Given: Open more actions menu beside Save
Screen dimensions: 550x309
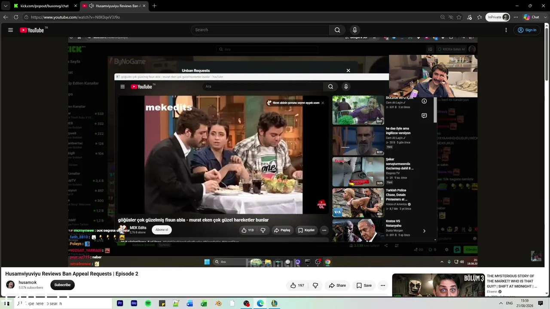Looking at the screenshot, I should [383, 285].
